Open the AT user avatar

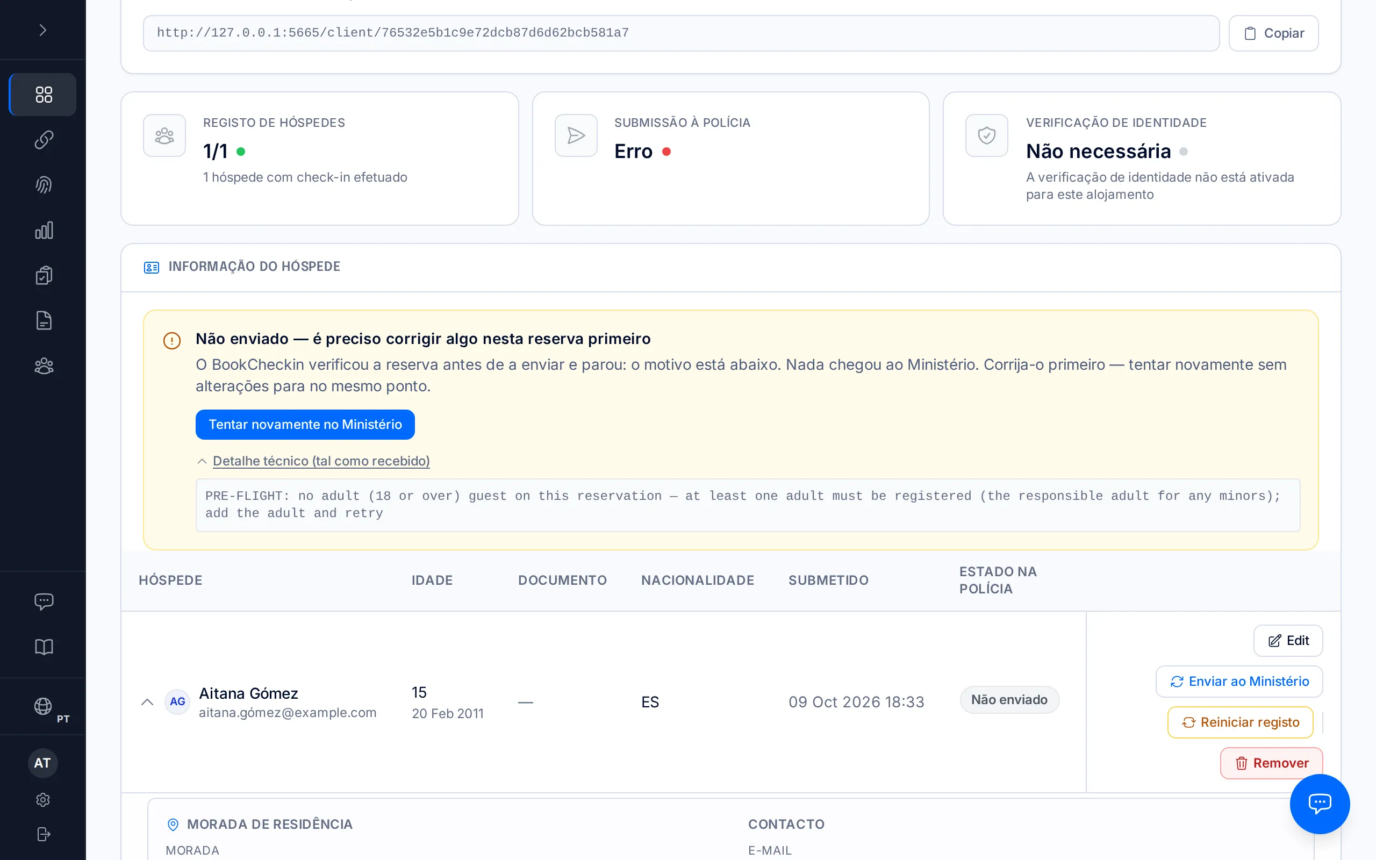click(42, 763)
